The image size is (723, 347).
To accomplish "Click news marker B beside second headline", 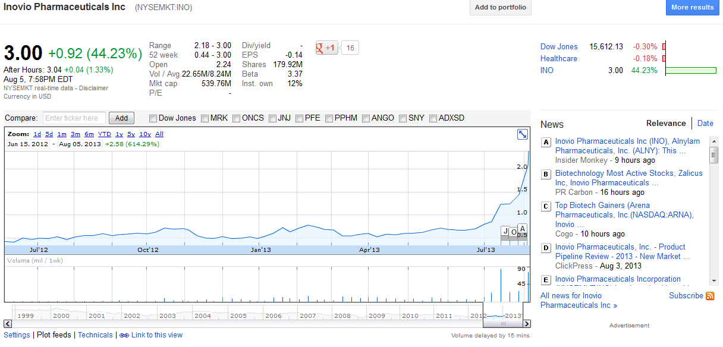I will click(x=546, y=174).
